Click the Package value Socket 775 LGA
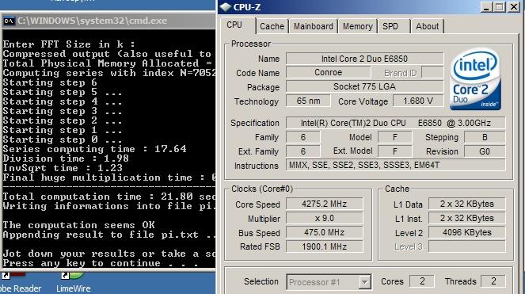525x294 pixels. (364, 86)
